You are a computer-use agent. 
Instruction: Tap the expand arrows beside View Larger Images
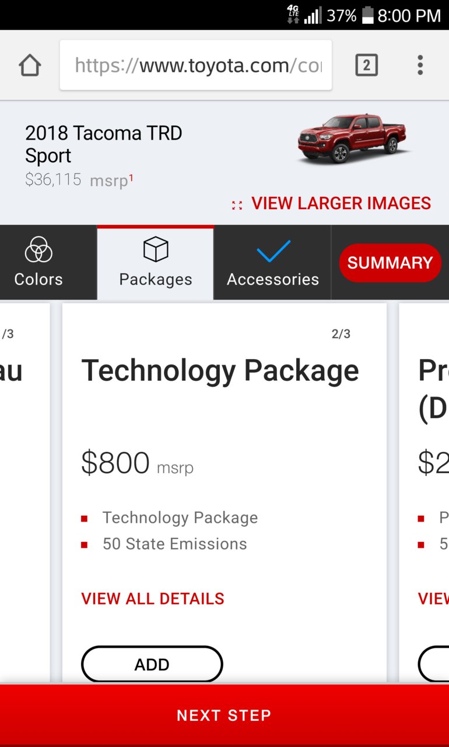point(237,205)
